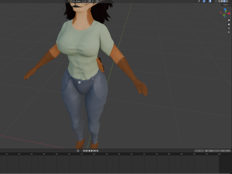Toggle X-ray mode
This screenshot has width=232, height=174.
tap(216, 1)
